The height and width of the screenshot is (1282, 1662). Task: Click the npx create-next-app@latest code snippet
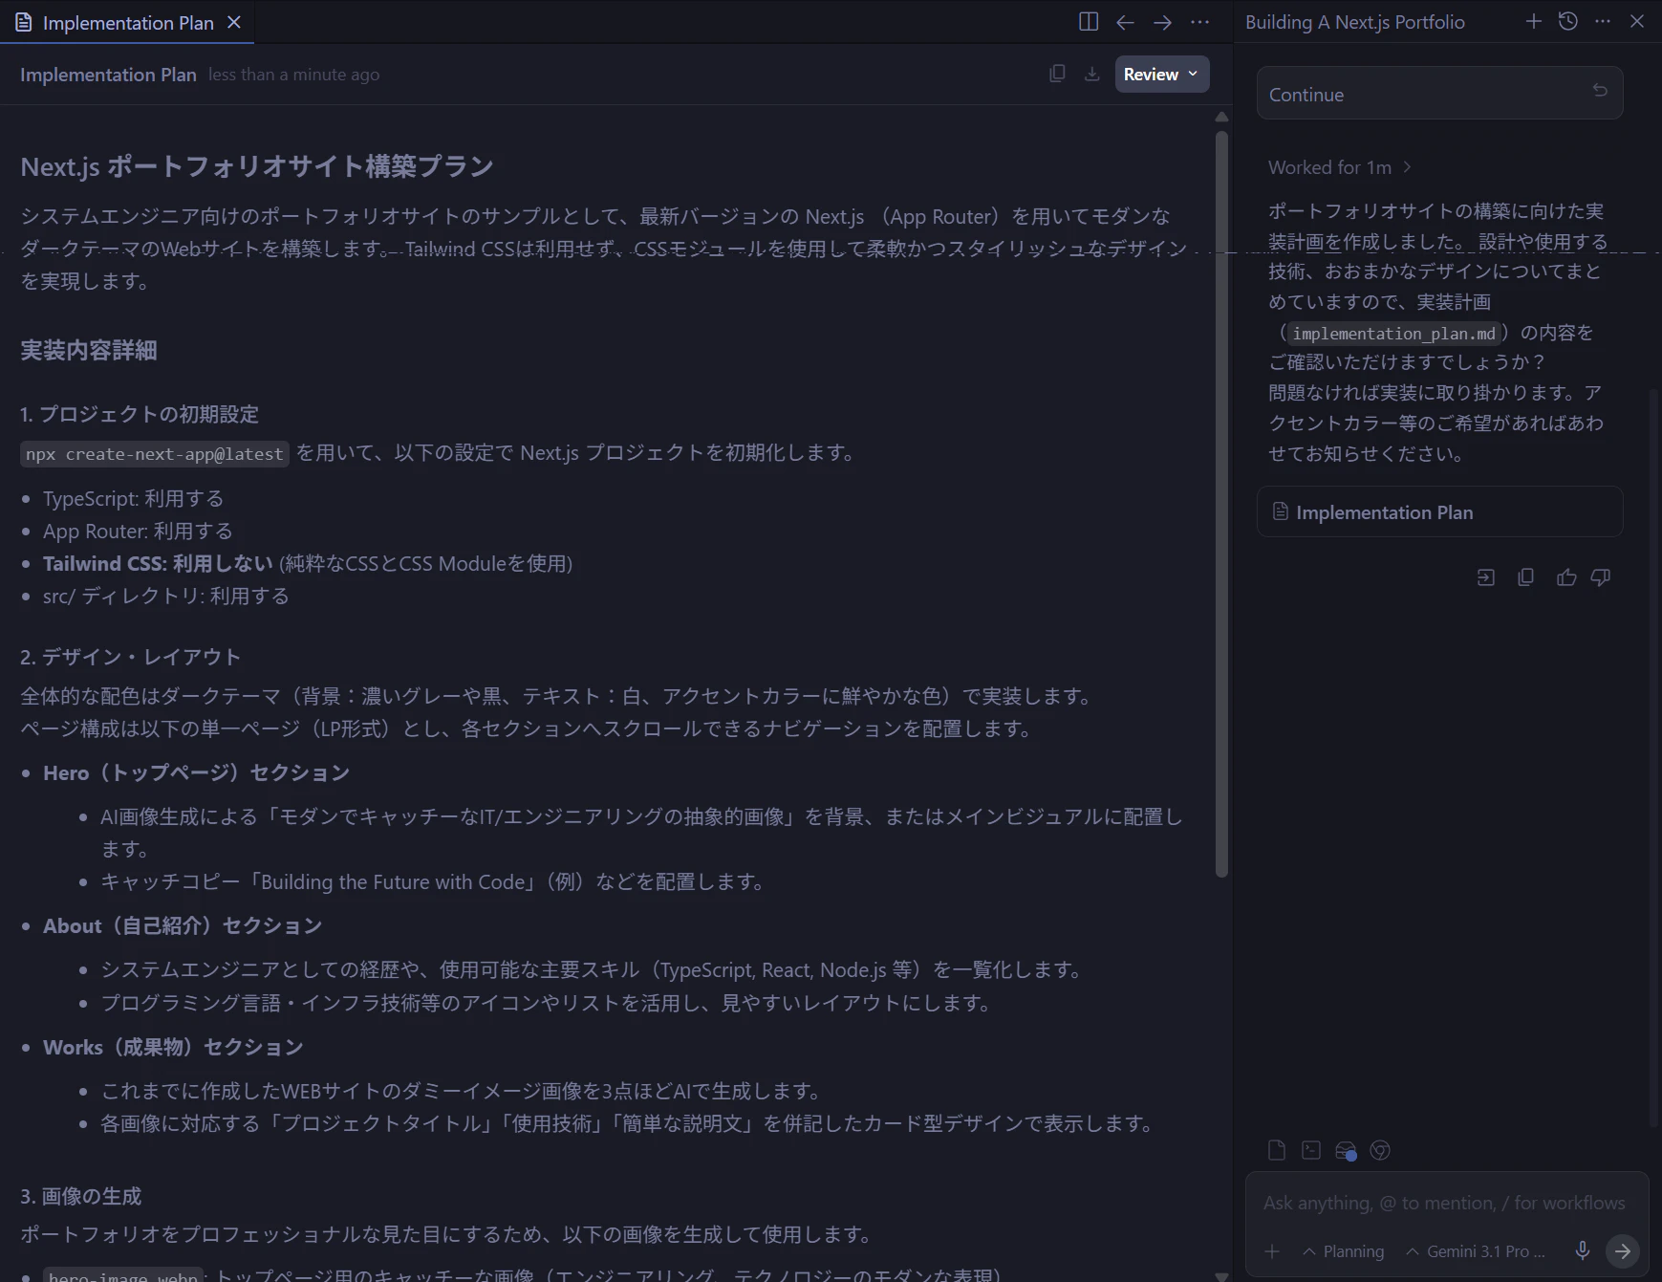[x=155, y=454]
